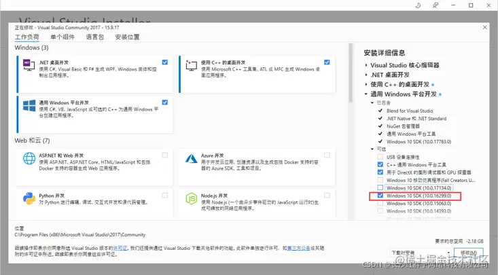Click the 修改(M) modify button
This screenshot has height=275, width=498.
coord(469,253)
